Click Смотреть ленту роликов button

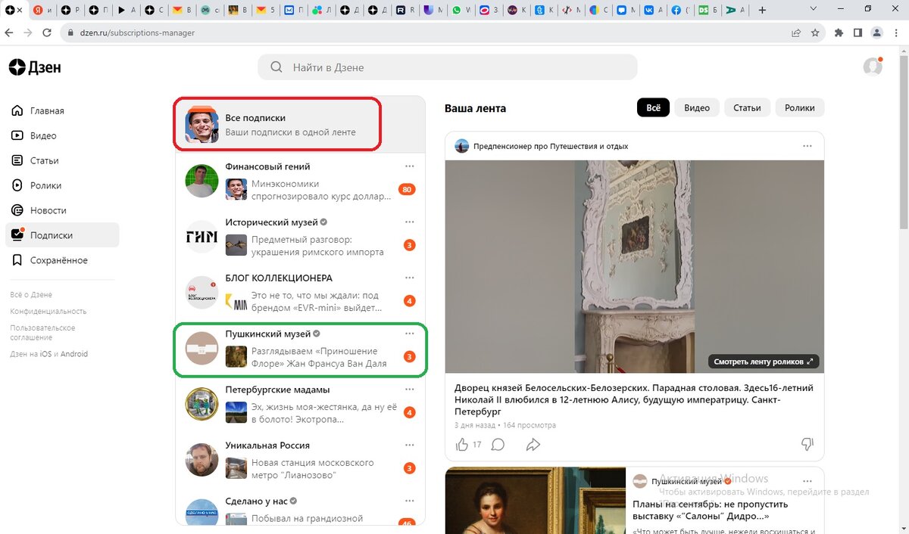[764, 362]
